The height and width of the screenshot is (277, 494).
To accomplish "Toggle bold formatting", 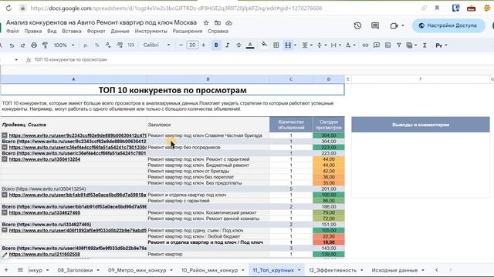I will [x=216, y=45].
